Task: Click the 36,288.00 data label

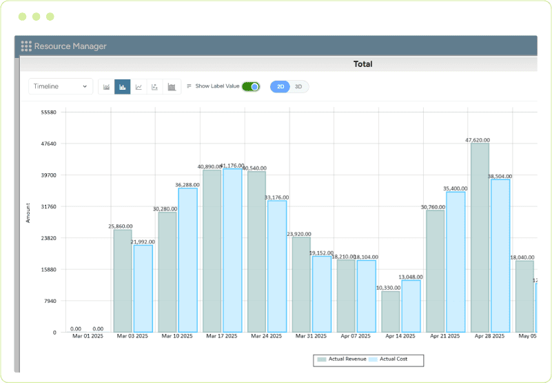Action: (x=187, y=185)
